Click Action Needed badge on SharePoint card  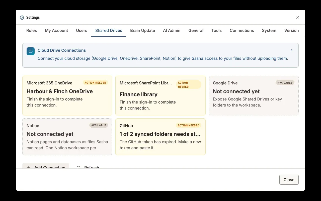pyautogui.click(x=189, y=85)
